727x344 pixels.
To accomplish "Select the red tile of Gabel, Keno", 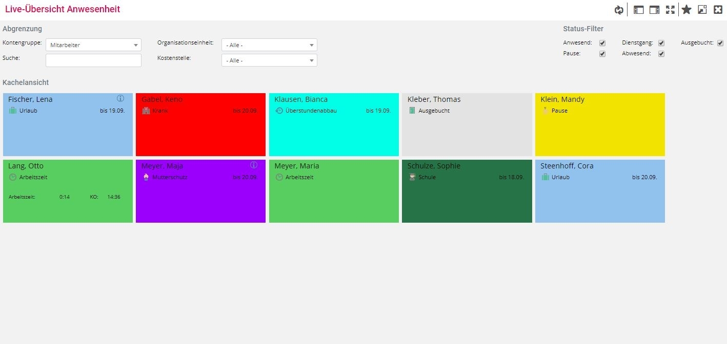I will click(x=200, y=124).
